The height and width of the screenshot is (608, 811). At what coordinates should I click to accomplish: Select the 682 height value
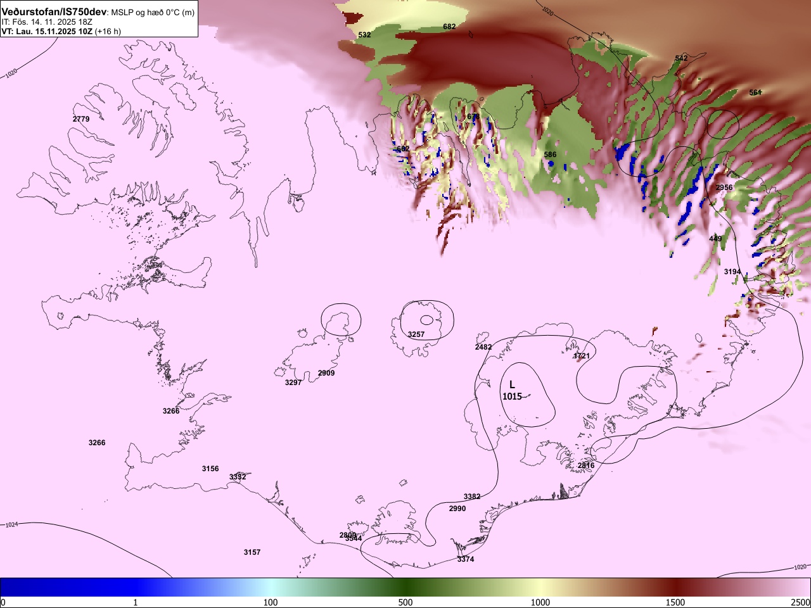point(449,27)
